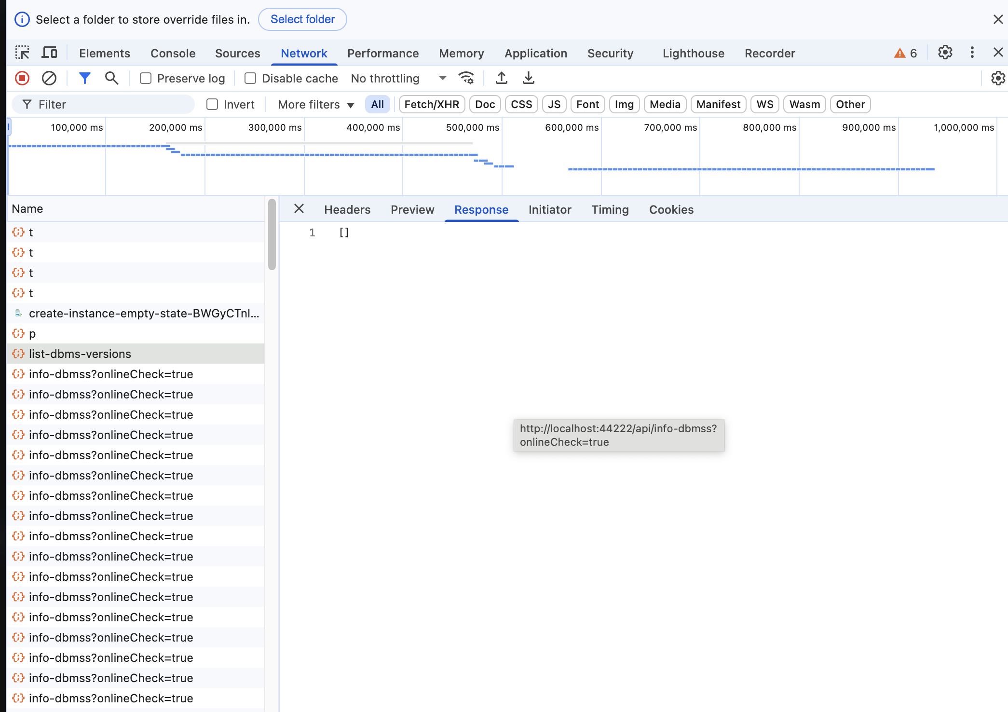Viewport: 1008px width, 712px height.
Task: Select the inspect element picker icon
Action: pyautogui.click(x=22, y=53)
